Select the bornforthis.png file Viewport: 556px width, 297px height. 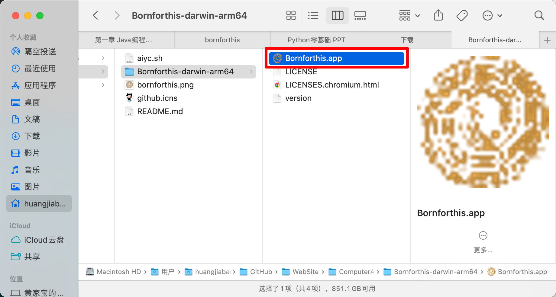click(189, 85)
